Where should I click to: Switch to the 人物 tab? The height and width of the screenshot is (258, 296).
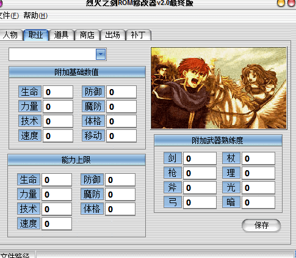10,35
